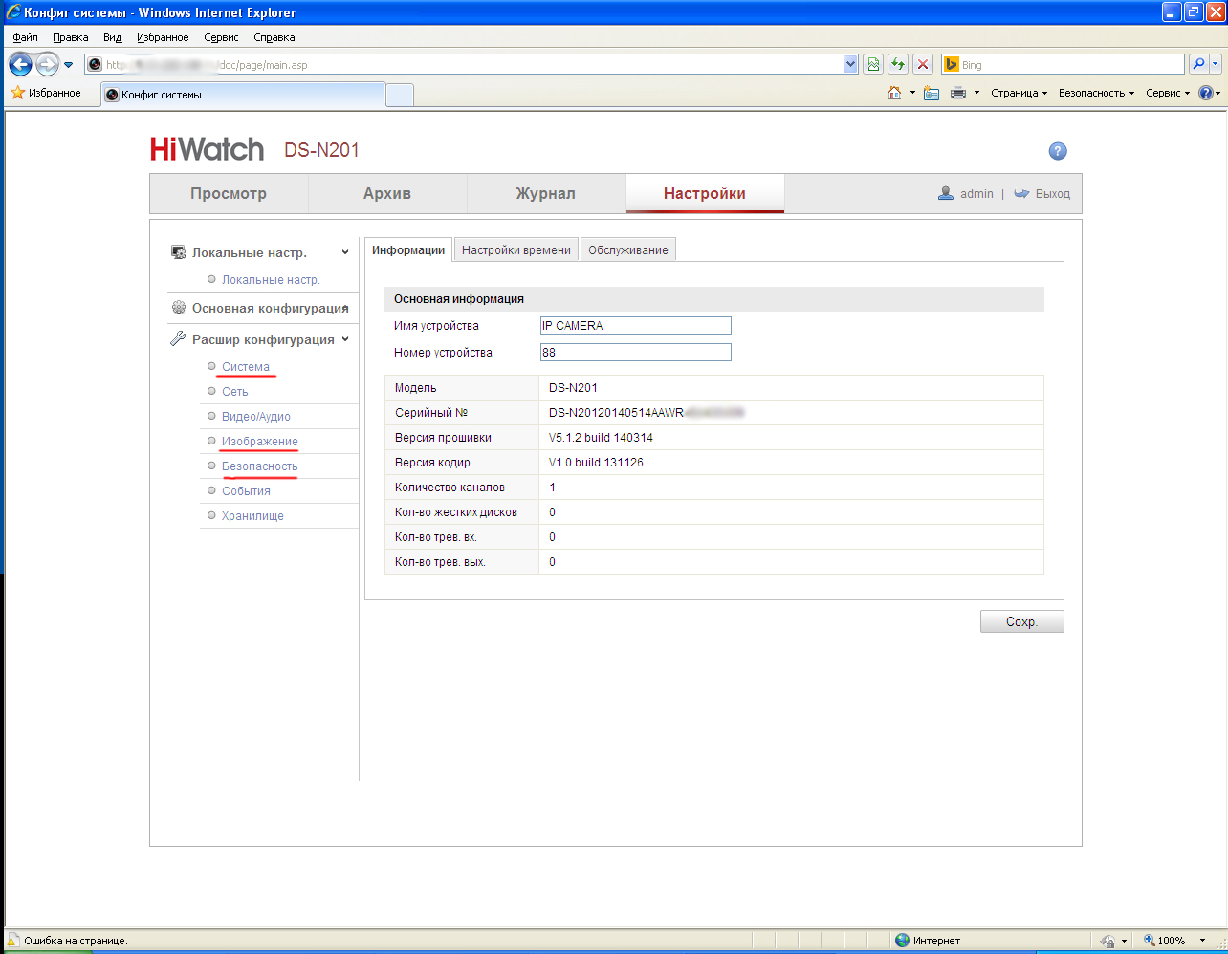Open the Видео/Аудио settings link
Image resolution: width=1228 pixels, height=954 pixels.
click(256, 417)
